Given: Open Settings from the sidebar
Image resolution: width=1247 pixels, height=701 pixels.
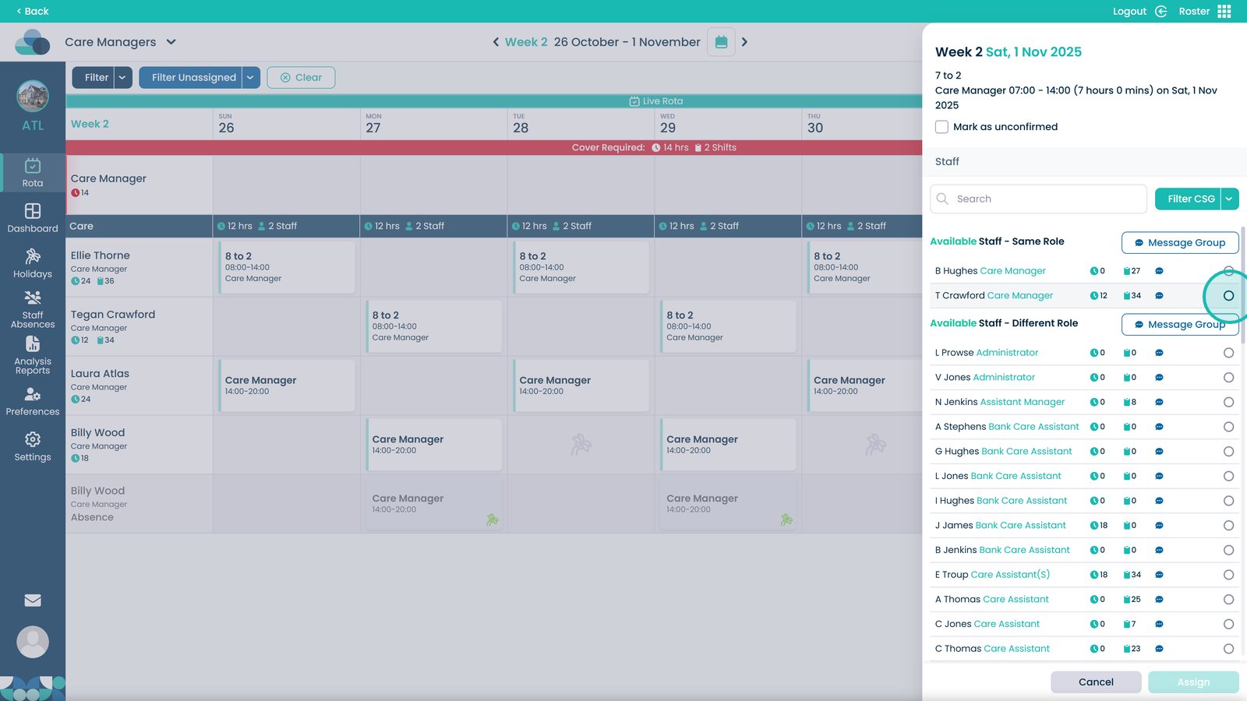Looking at the screenshot, I should pos(33,447).
